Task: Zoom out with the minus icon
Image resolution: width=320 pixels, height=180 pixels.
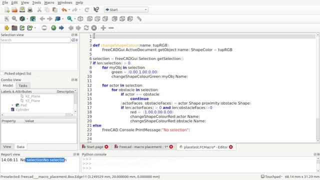Action: tap(111, 28)
